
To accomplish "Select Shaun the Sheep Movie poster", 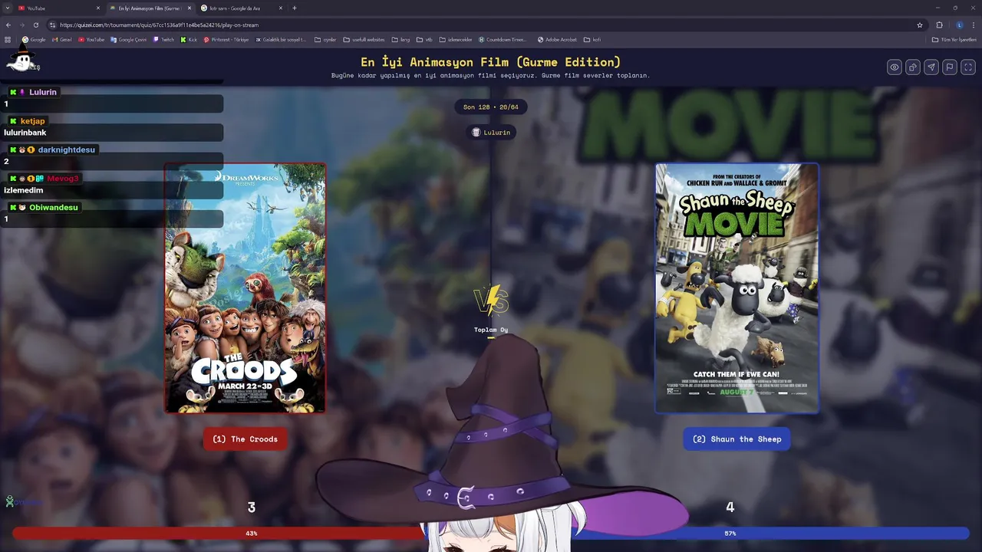I will pos(737,288).
